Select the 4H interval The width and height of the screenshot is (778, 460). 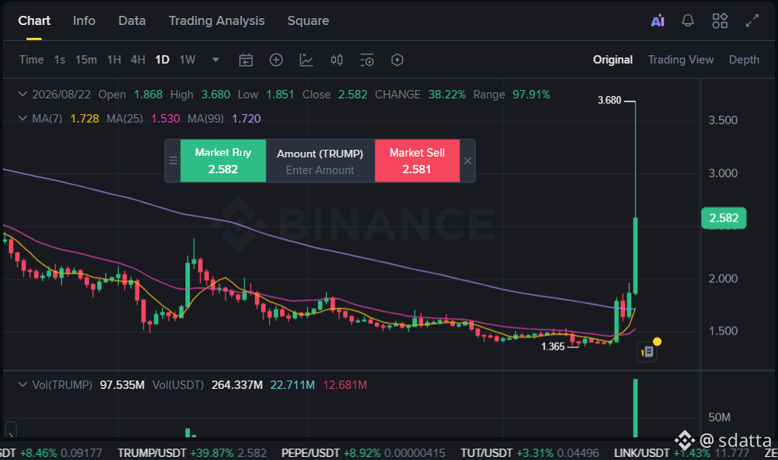138,60
